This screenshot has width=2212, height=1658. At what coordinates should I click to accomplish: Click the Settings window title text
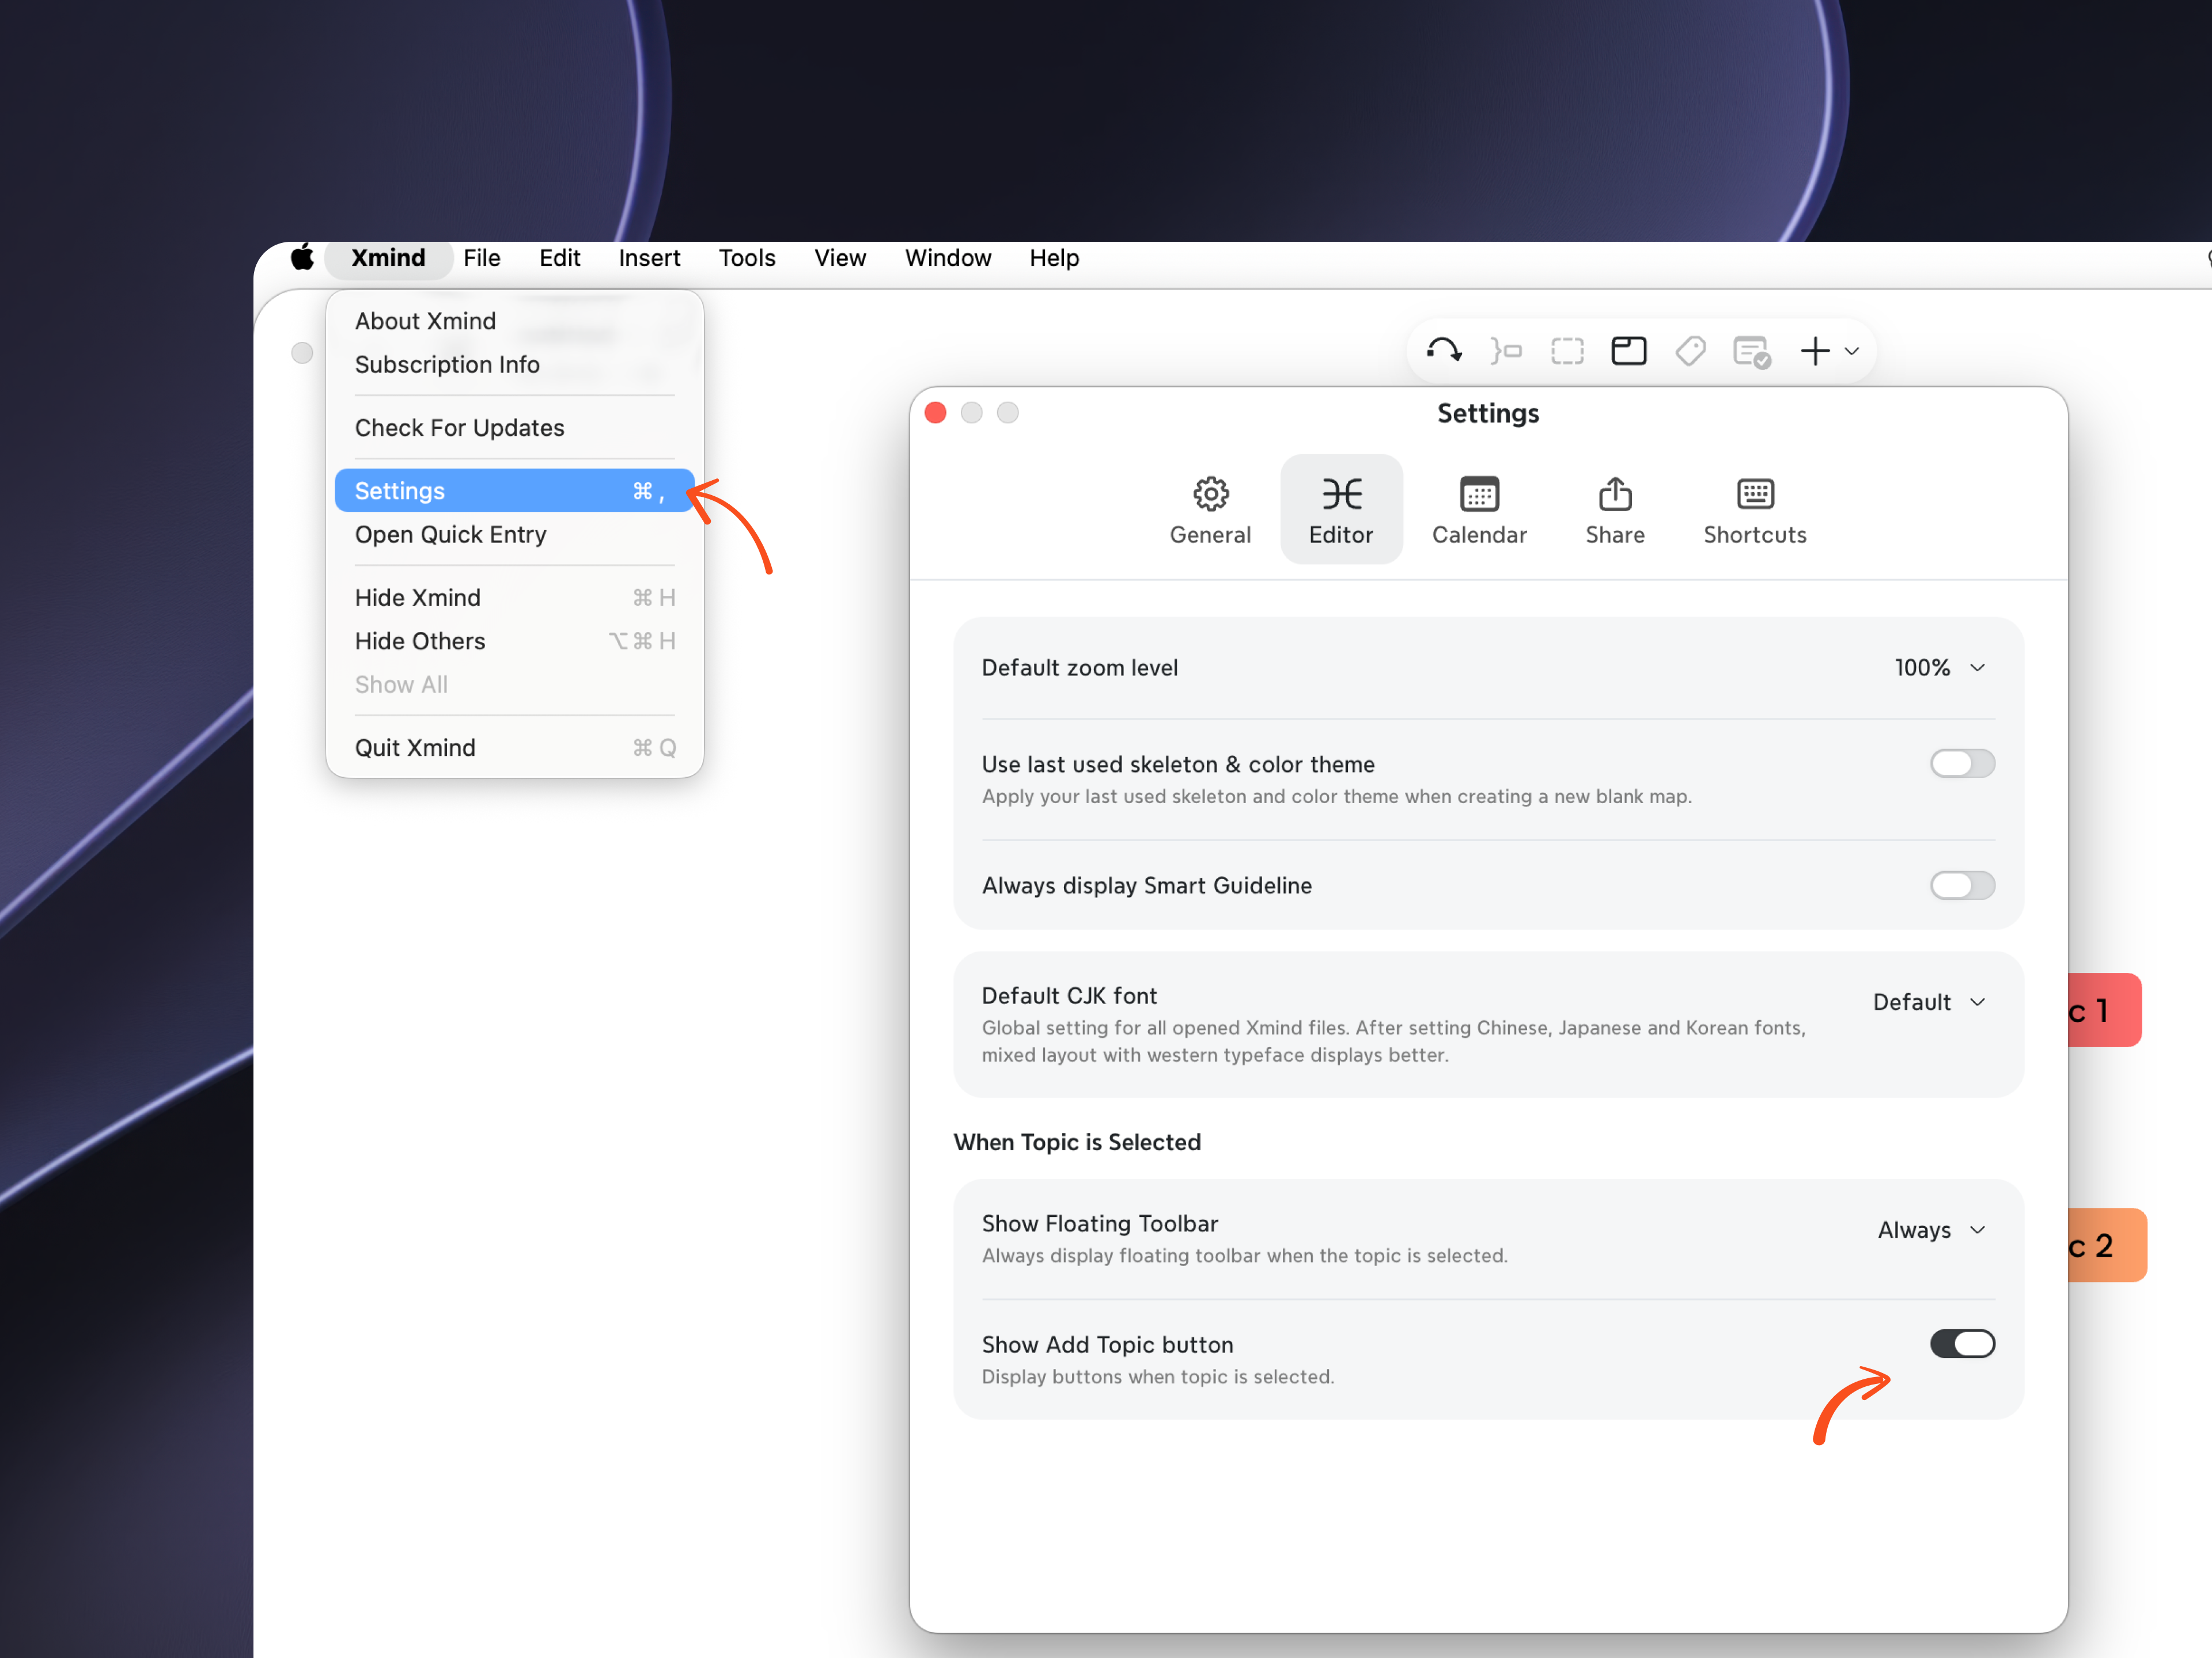coord(1488,414)
